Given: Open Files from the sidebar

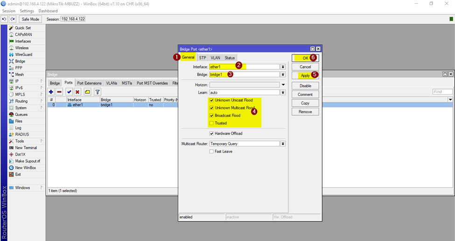Looking at the screenshot, I should coord(19,121).
